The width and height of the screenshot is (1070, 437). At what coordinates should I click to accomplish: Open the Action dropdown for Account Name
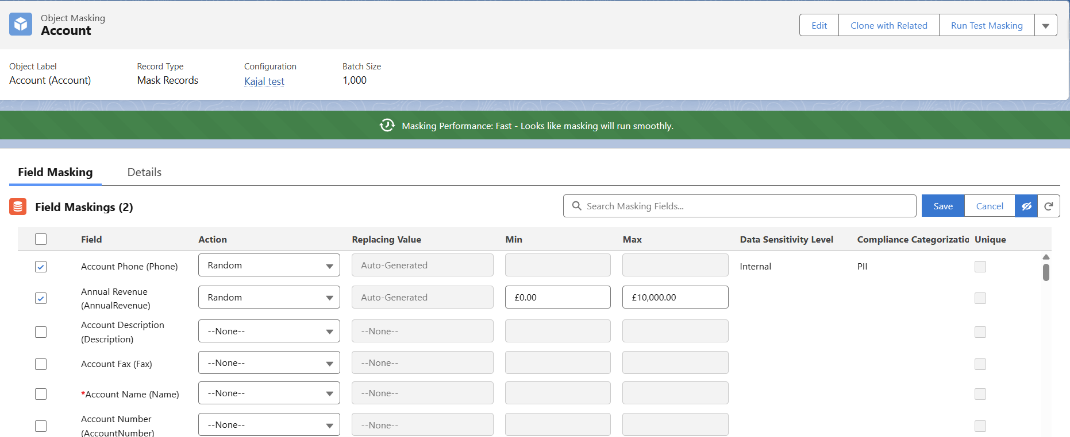(269, 393)
